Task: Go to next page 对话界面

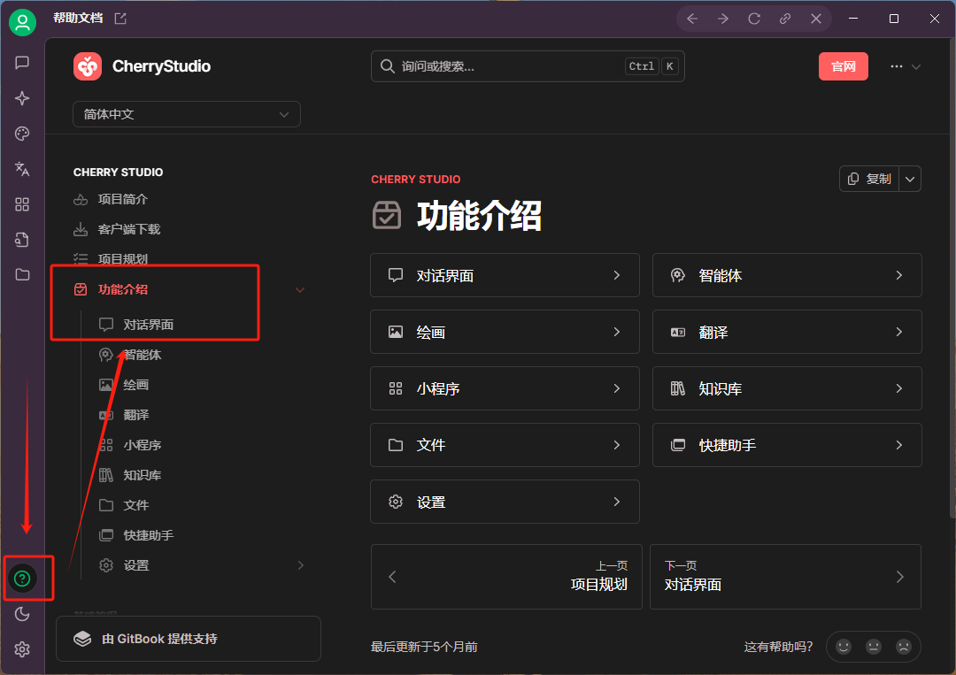Action: pyautogui.click(x=786, y=577)
